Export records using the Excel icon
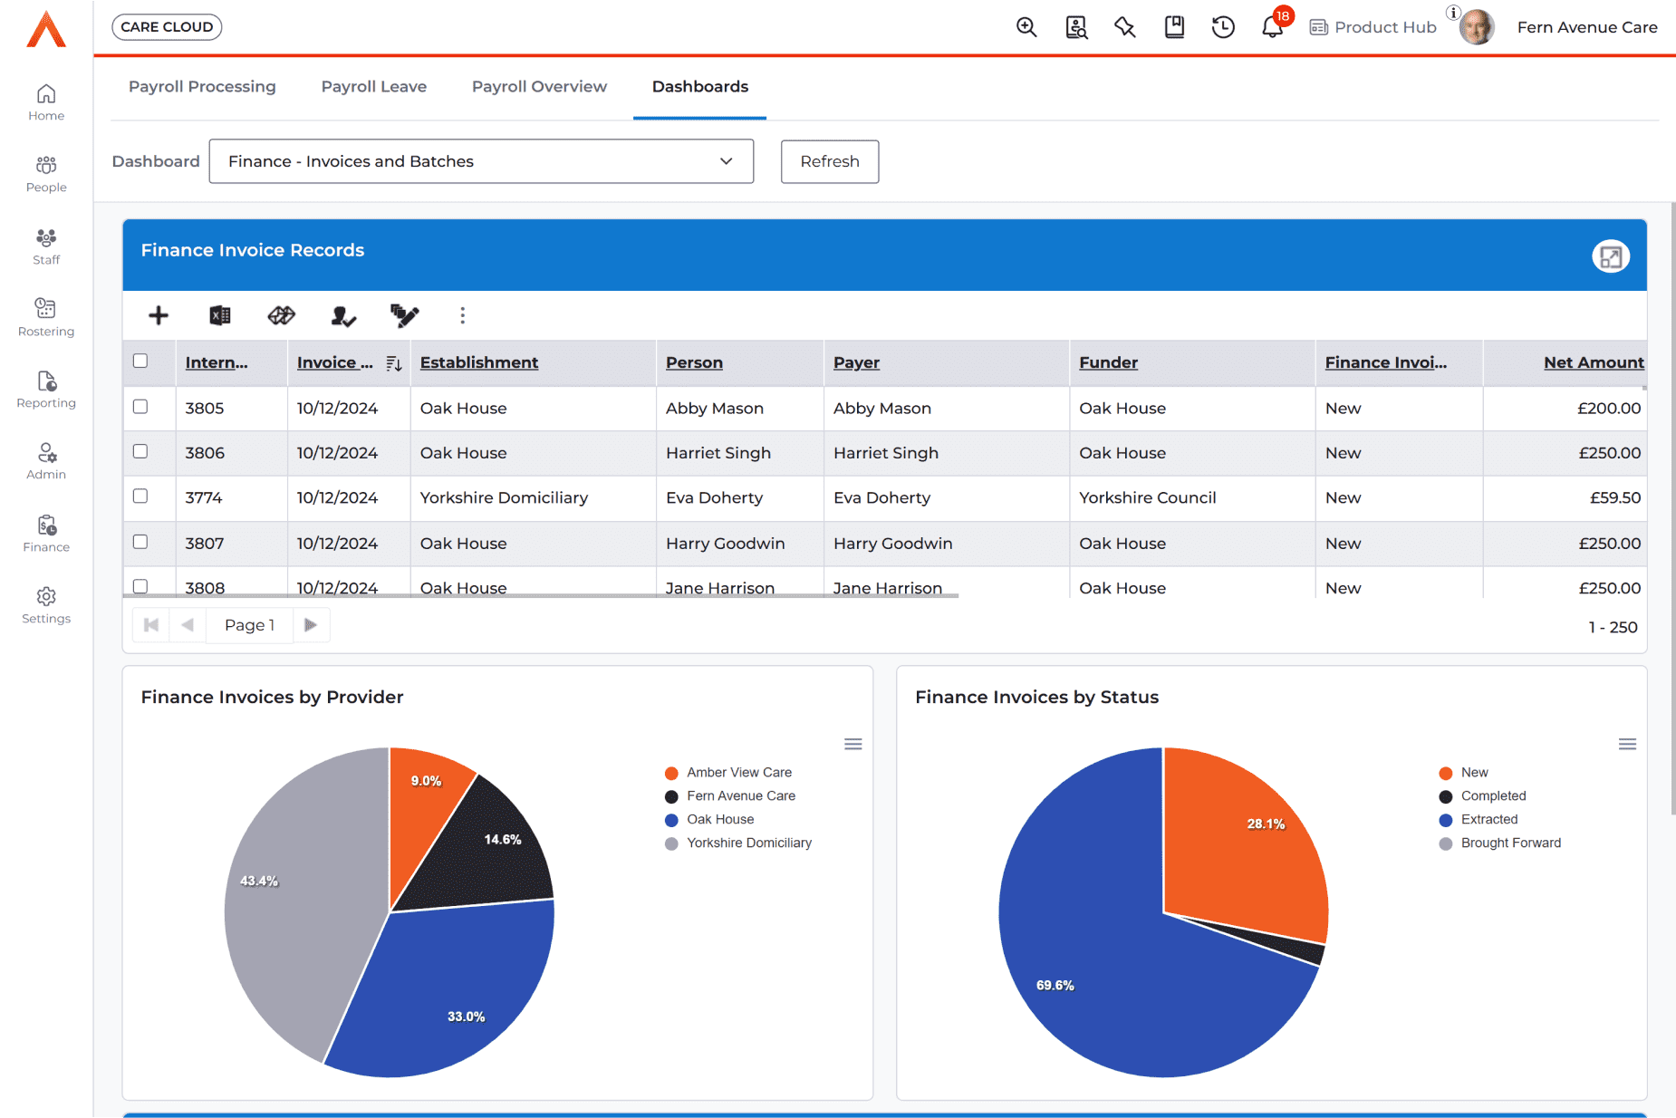Screen dimensions: 1676x1118 click(219, 315)
